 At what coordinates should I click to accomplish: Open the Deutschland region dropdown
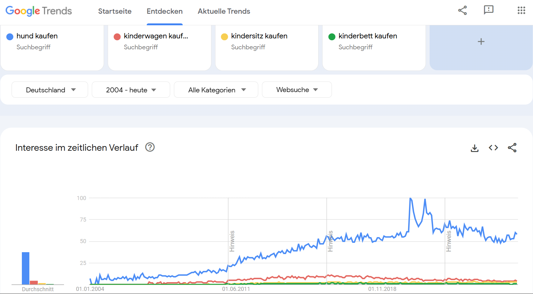(x=50, y=90)
